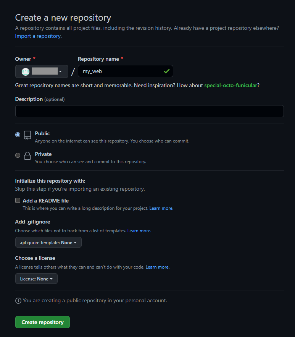Open the Import a repository link

pos(39,36)
